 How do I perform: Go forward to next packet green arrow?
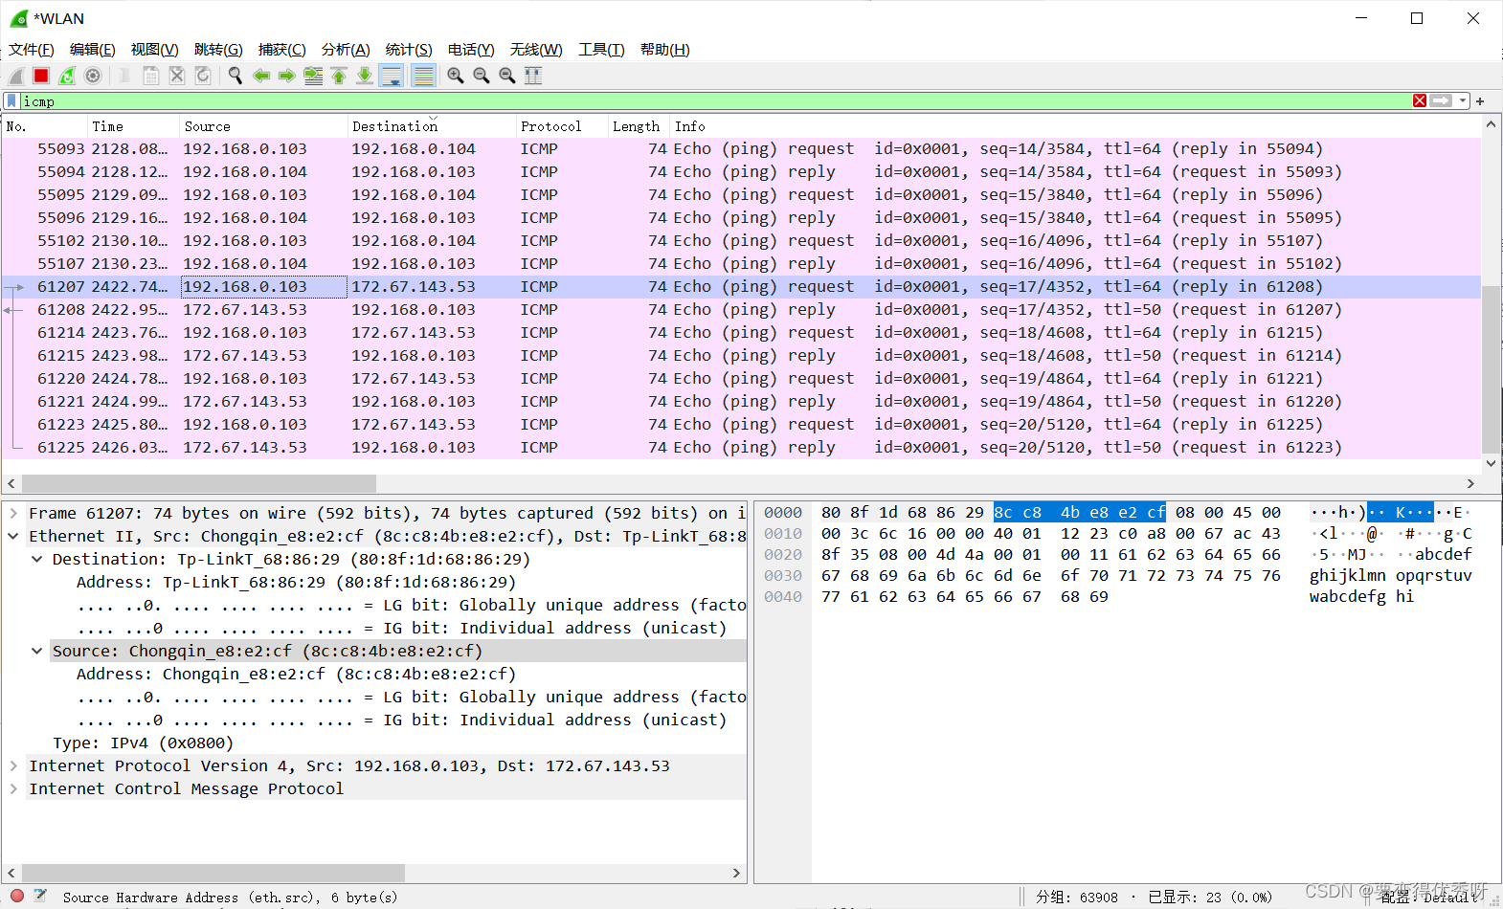coord(286,76)
